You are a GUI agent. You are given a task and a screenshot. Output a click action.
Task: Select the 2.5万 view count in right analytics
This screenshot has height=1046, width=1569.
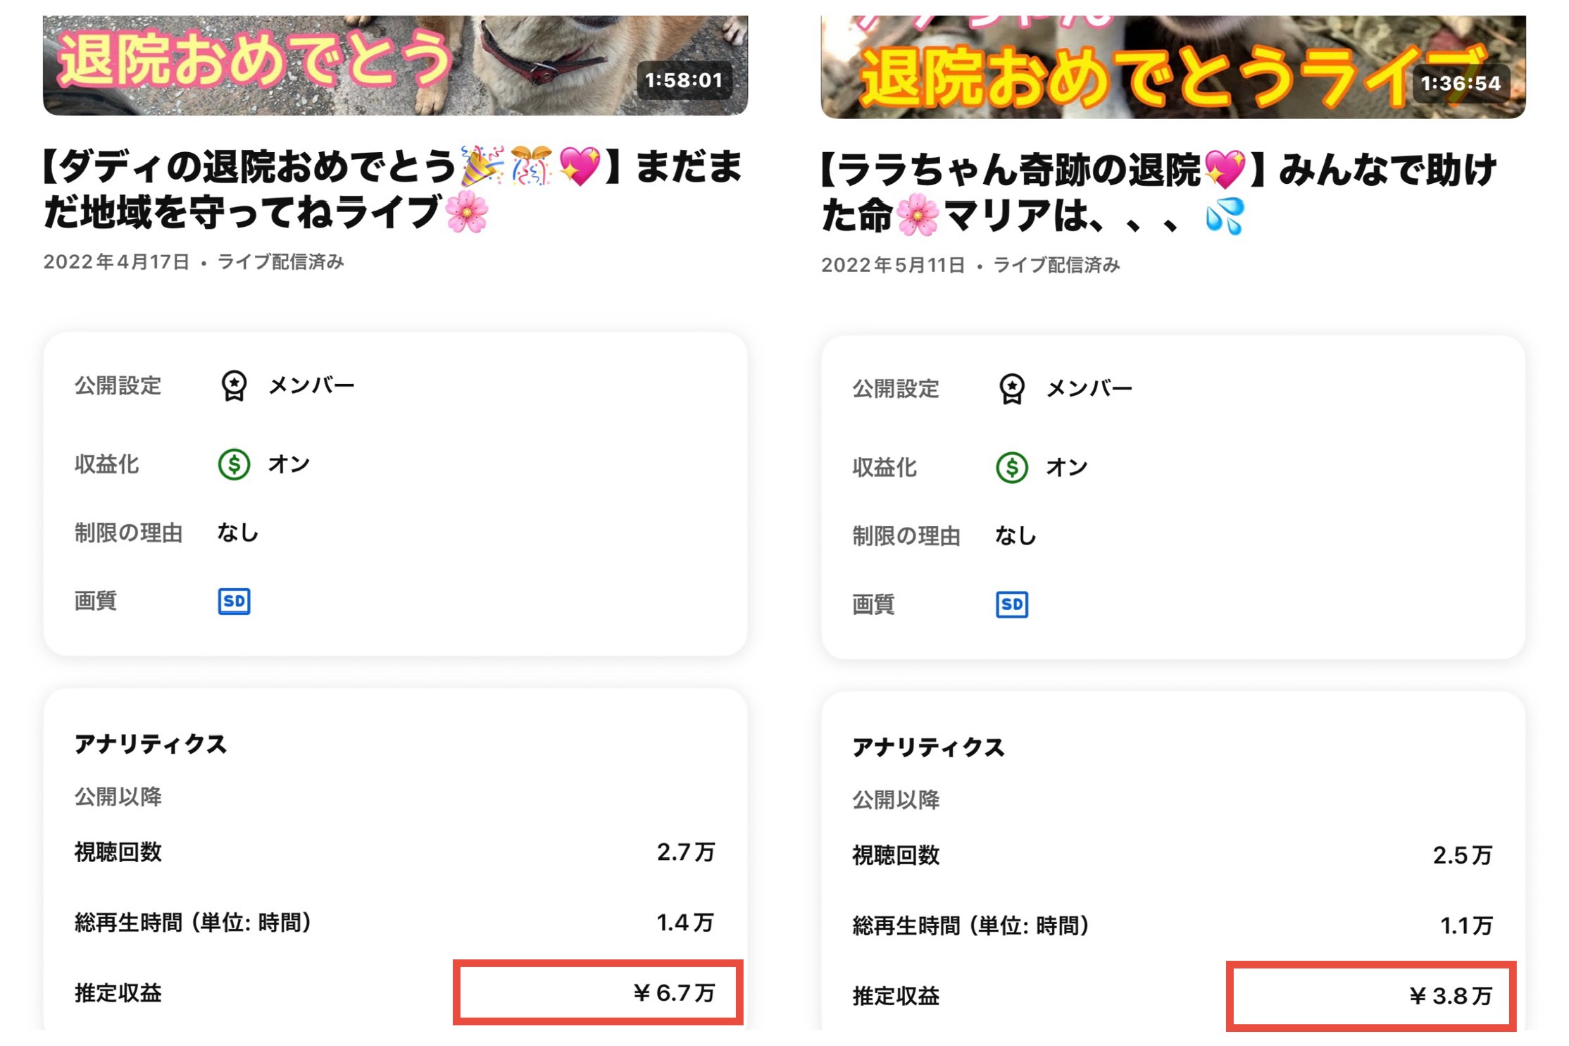[1462, 855]
